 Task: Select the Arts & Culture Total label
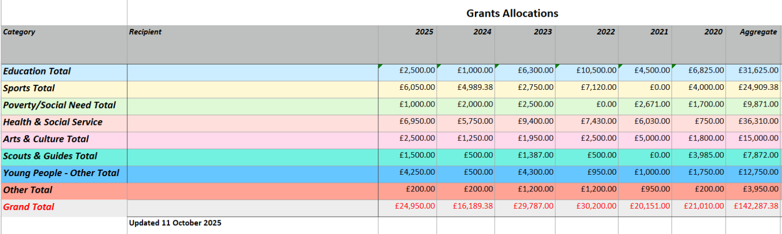46,139
